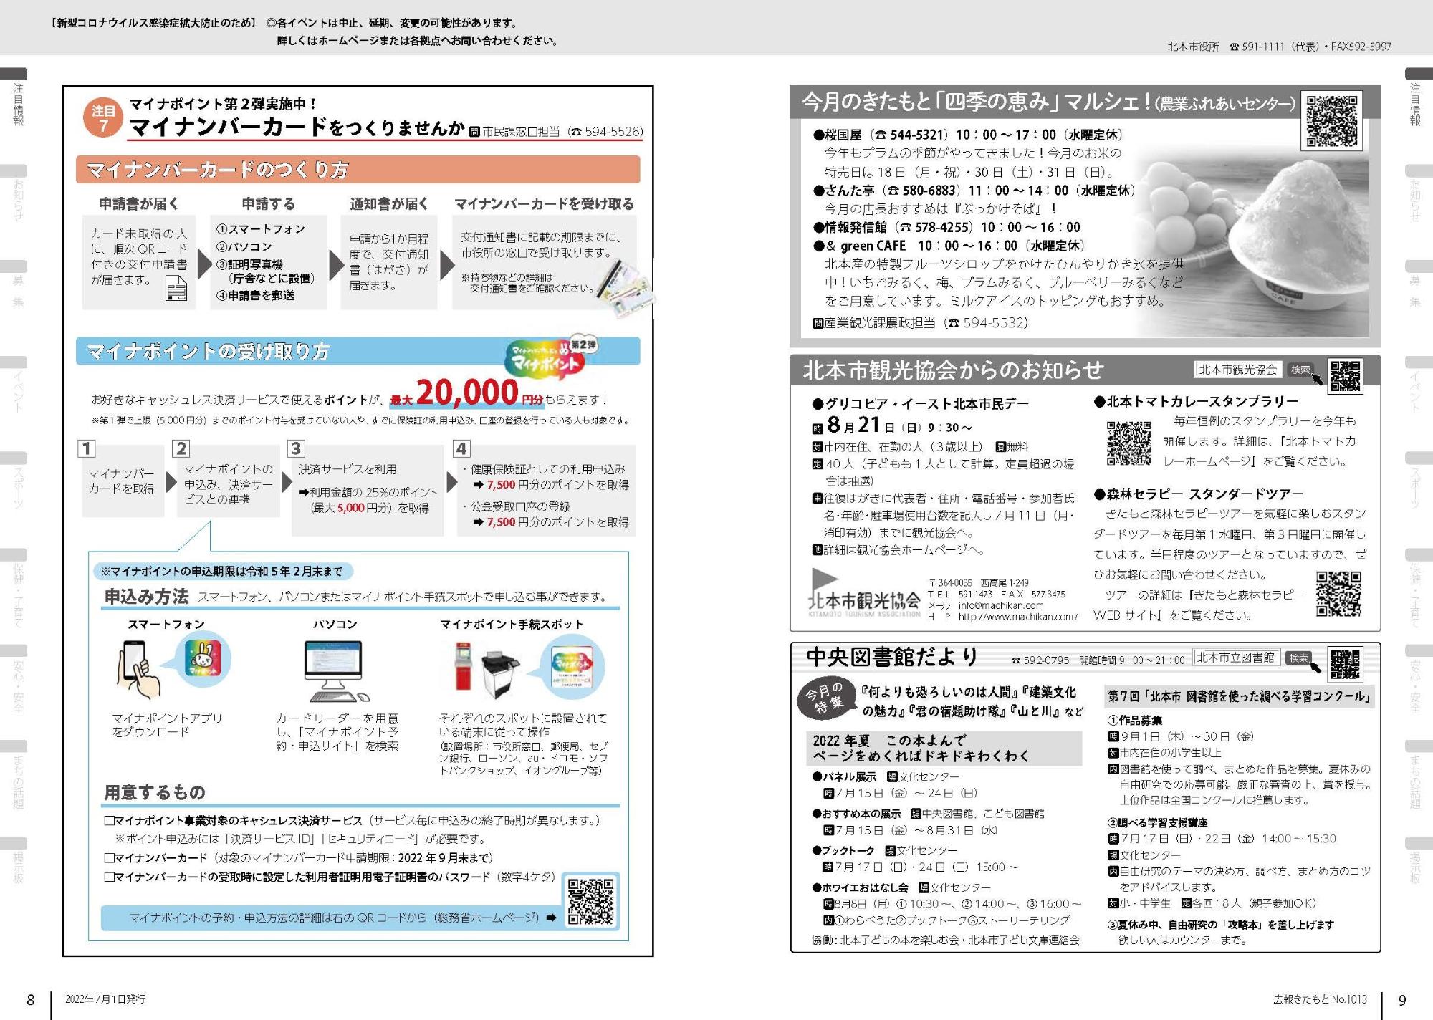This screenshot has width=1433, height=1020.
Task: Click the red 20,000 point amount
Action: (x=466, y=392)
